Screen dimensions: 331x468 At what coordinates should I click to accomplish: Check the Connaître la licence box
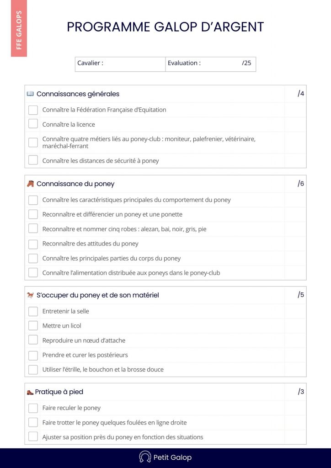tap(33, 124)
